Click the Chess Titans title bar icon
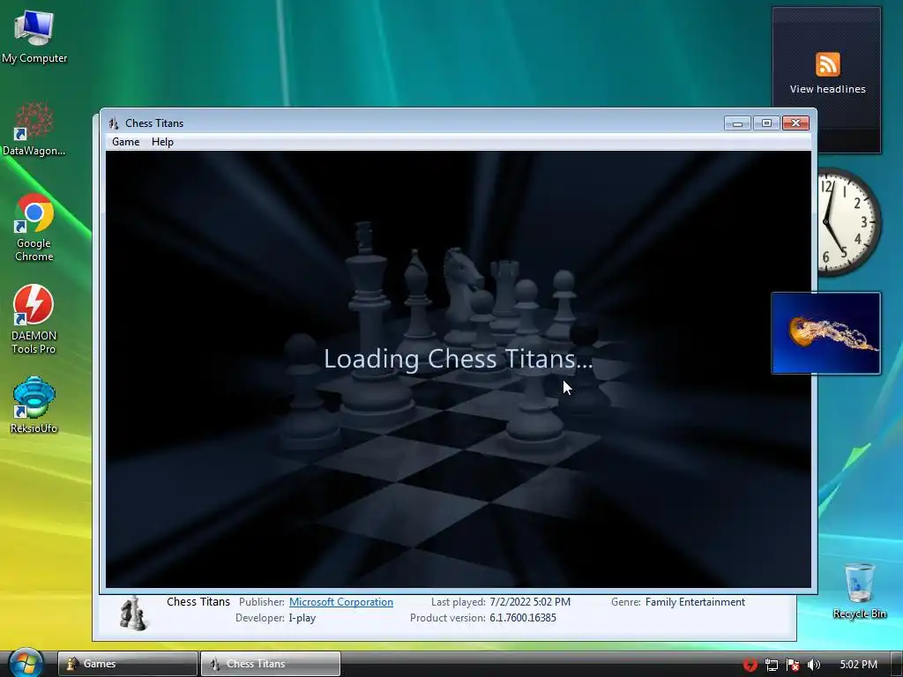Image resolution: width=903 pixels, height=677 pixels. pyautogui.click(x=114, y=123)
